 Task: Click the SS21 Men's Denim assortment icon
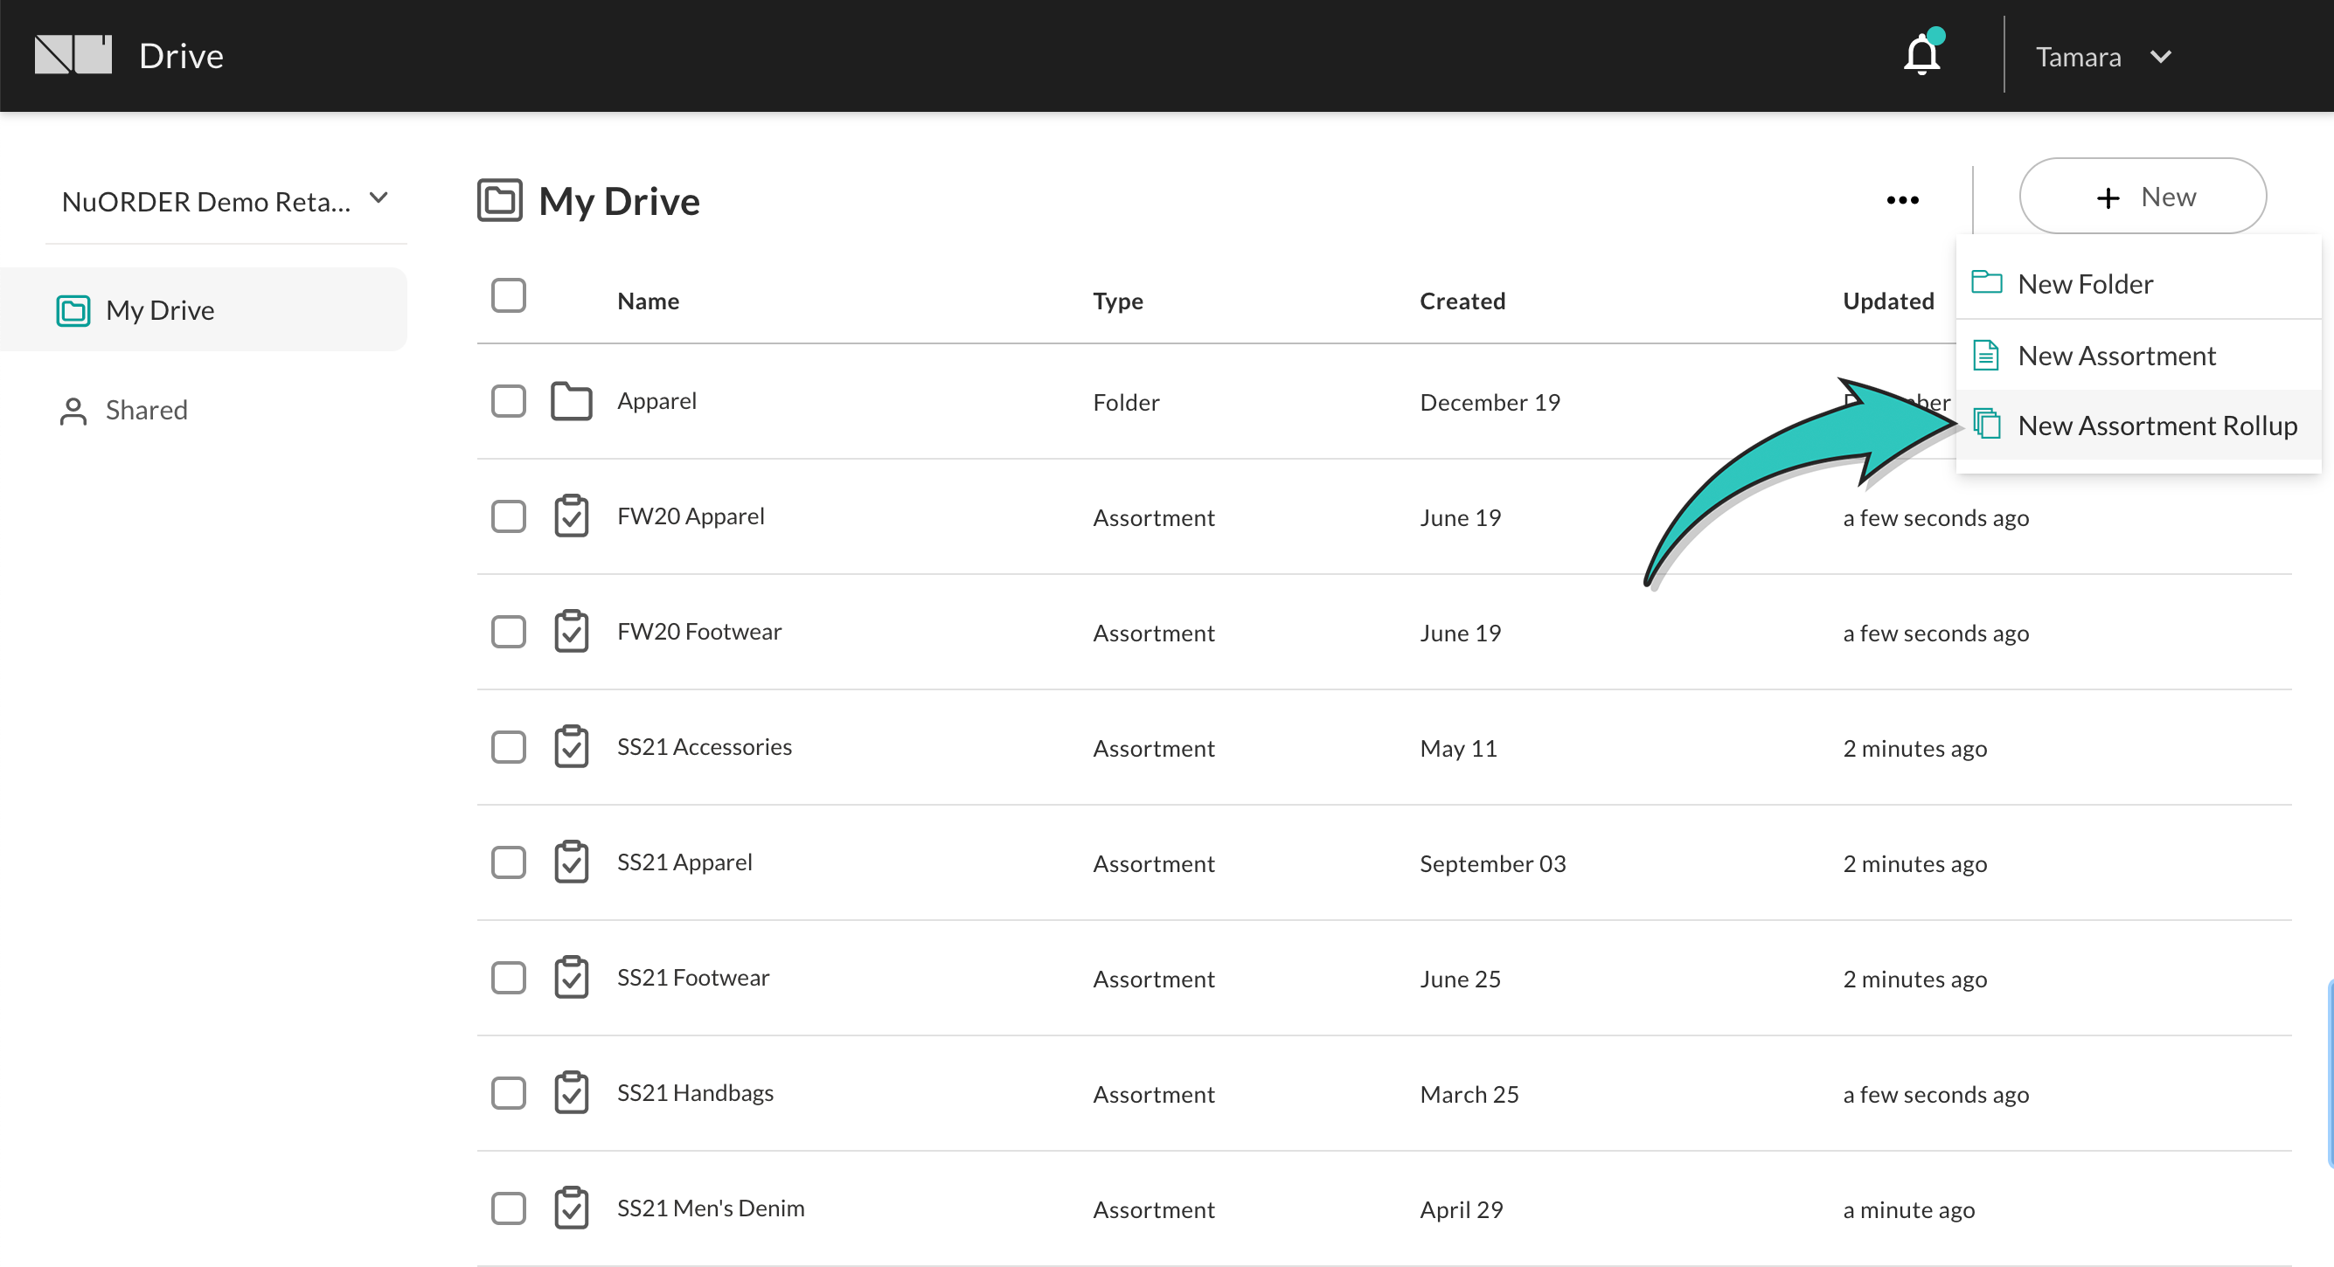coord(572,1208)
